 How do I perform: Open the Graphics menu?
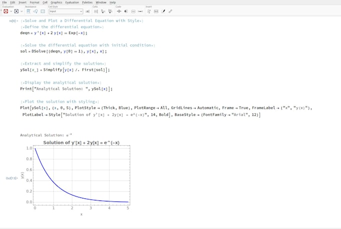(x=56, y=3)
